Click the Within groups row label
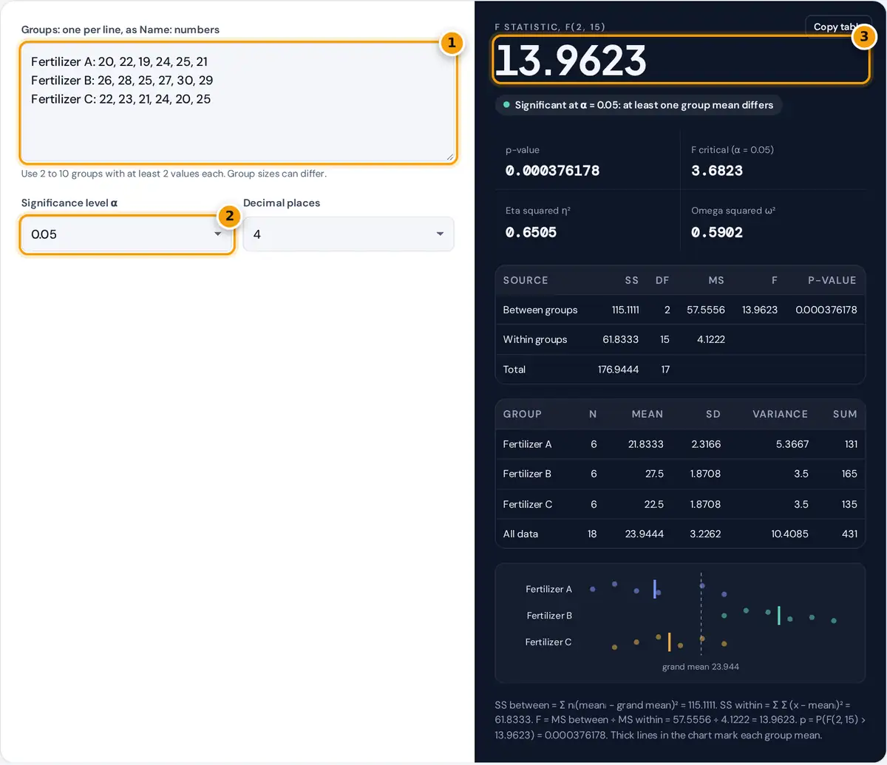 pyautogui.click(x=535, y=339)
